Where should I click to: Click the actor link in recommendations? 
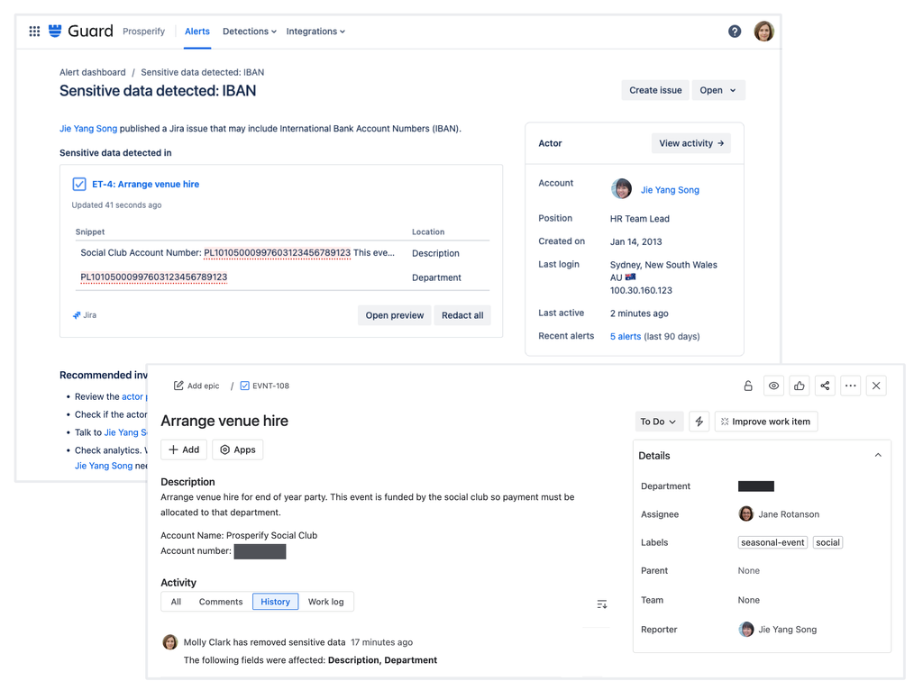[133, 396]
